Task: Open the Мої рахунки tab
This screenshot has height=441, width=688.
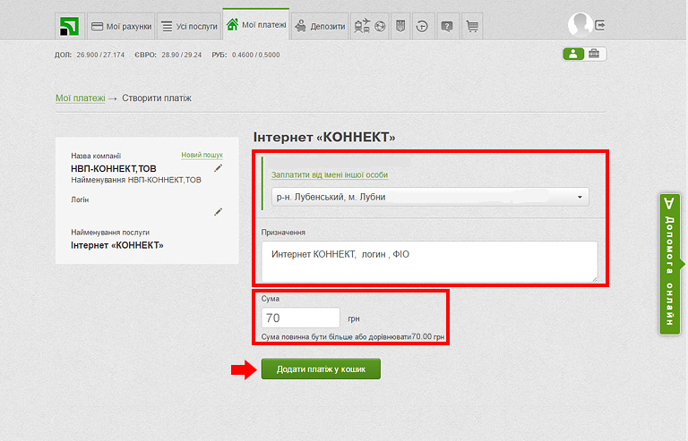Action: 121,27
